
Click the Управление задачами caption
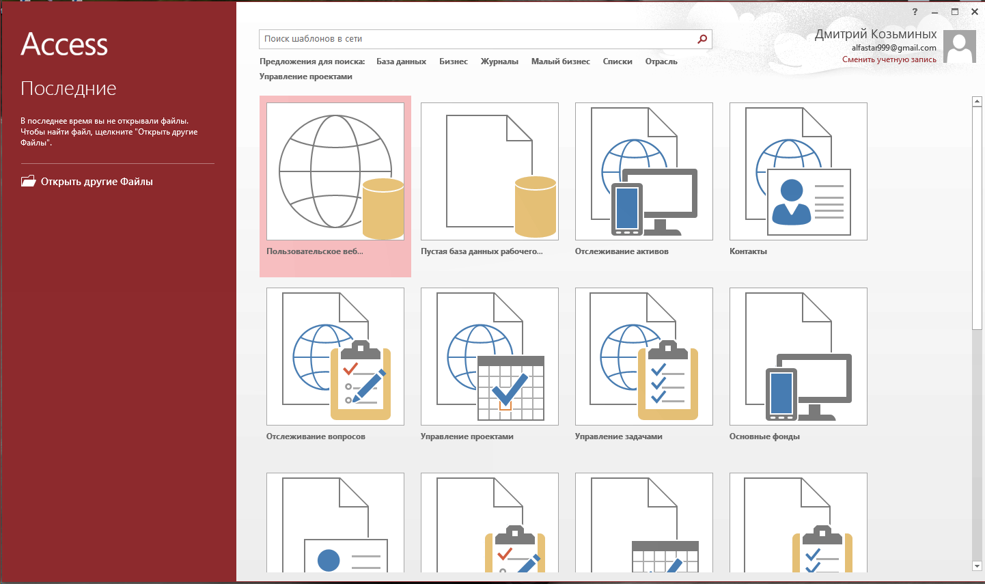(619, 436)
